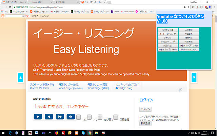Viewport: 217px width, 136px height.
Task: Switch to the Yahoo! JAPAN browser tab
Action: 41,2
